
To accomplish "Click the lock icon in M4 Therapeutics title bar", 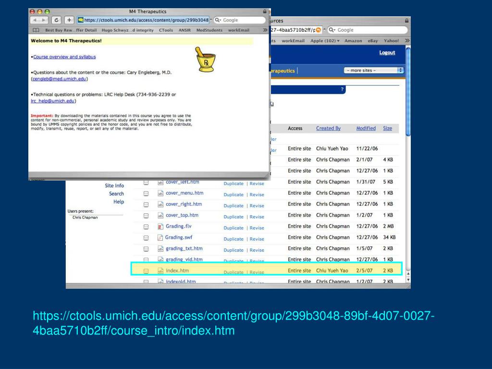I will pyautogui.click(x=265, y=12).
